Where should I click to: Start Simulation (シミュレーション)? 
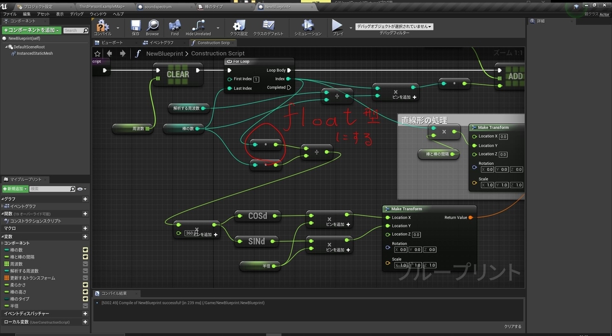click(308, 26)
